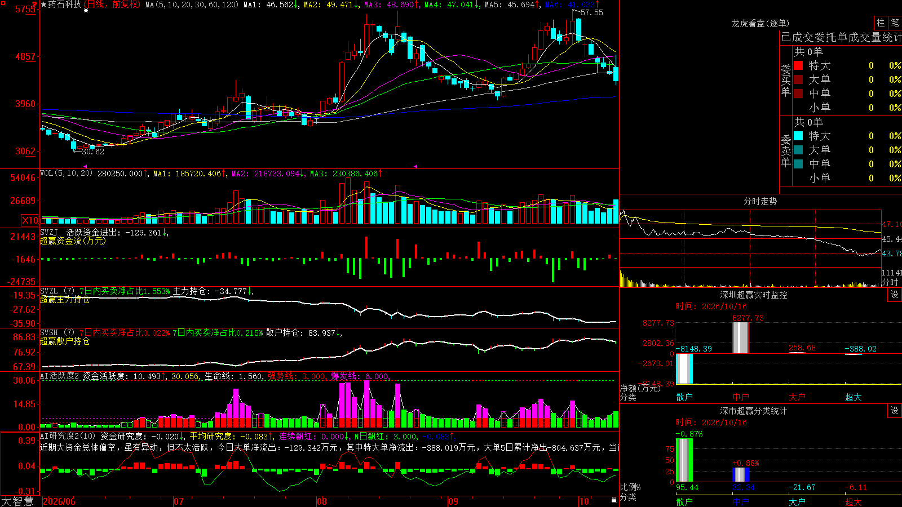This screenshot has width=902, height=507.
Task: Open 设 settings for 深市超赢分类统计
Action: (895, 411)
